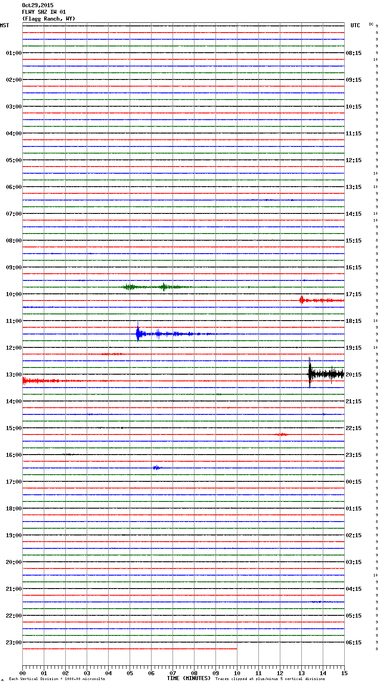Click the 13:15 UTC time label

(x=354, y=187)
